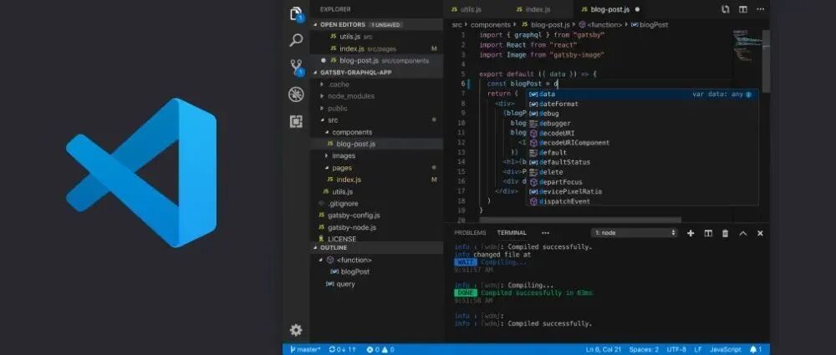Select the blog-post.js editor tab

click(x=611, y=9)
